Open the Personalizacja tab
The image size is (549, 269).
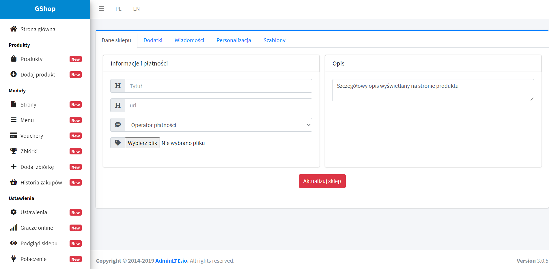coord(234,40)
